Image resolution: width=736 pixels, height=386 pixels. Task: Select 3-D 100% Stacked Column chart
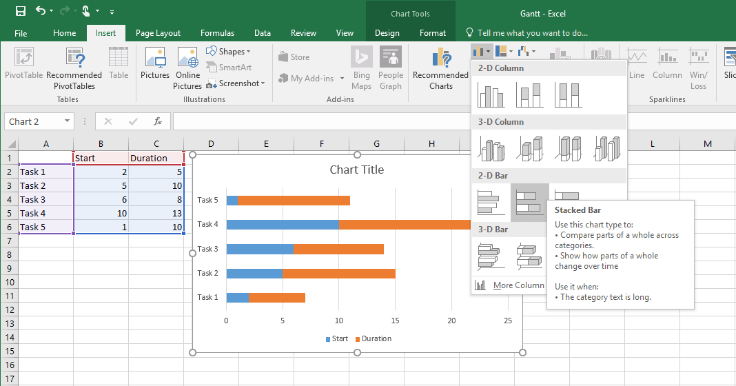click(x=568, y=148)
